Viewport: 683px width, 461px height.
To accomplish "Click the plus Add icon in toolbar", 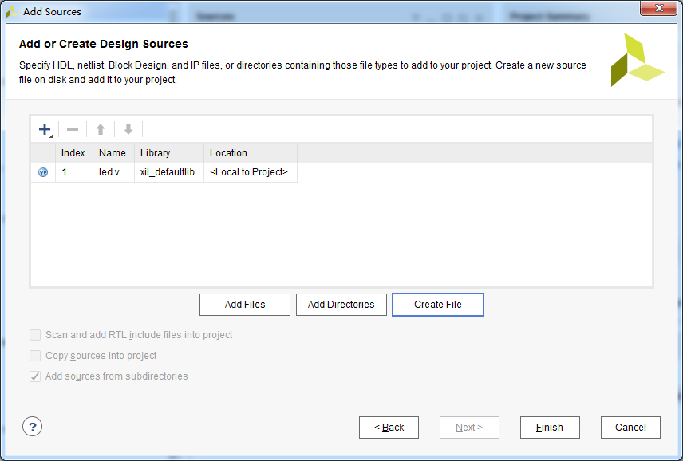I will coord(45,129).
